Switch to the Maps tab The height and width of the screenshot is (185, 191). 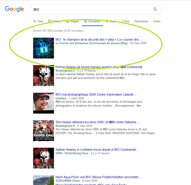tap(111, 21)
